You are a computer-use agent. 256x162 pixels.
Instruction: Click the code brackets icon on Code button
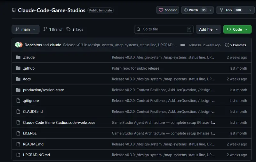pyautogui.click(x=229, y=29)
